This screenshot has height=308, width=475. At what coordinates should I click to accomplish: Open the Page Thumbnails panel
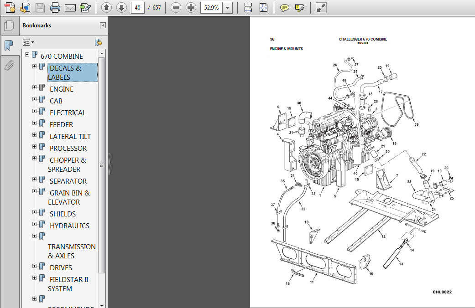coord(9,26)
